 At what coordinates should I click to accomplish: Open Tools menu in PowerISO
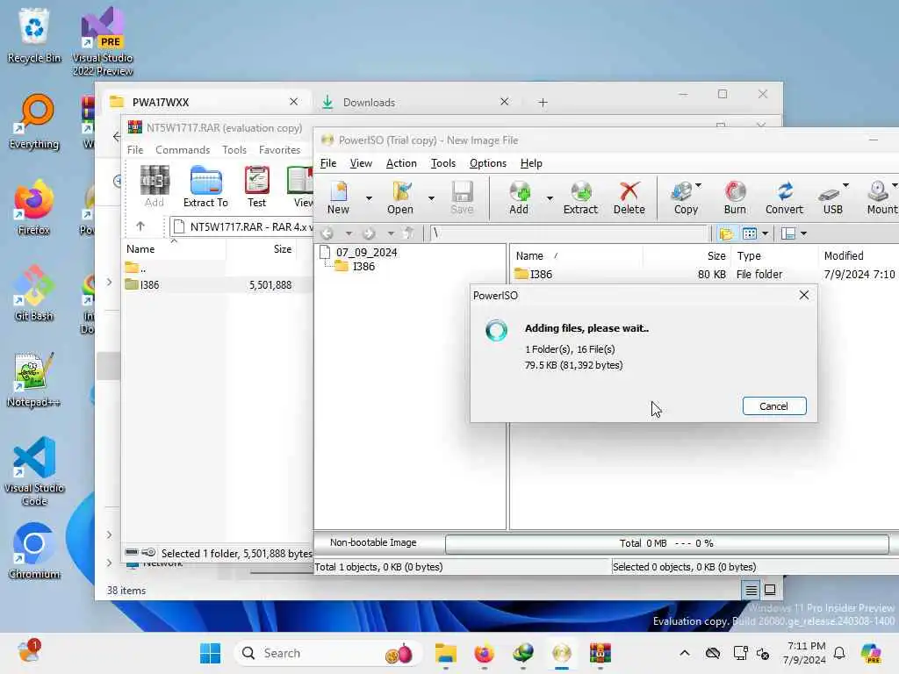coord(443,163)
